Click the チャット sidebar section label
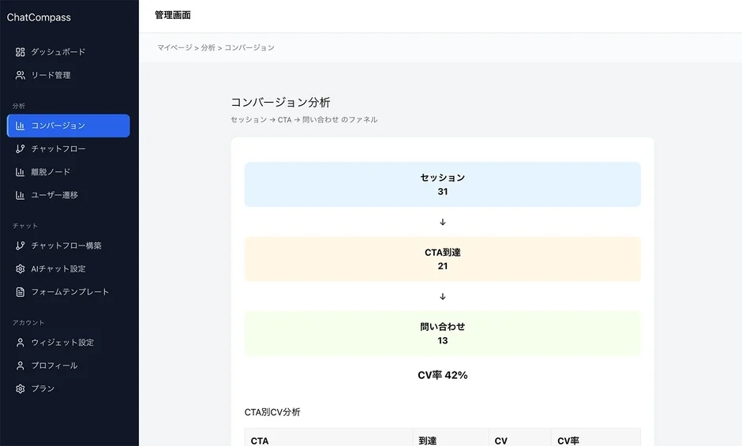Viewport: 742px width, 446px height. pos(25,226)
